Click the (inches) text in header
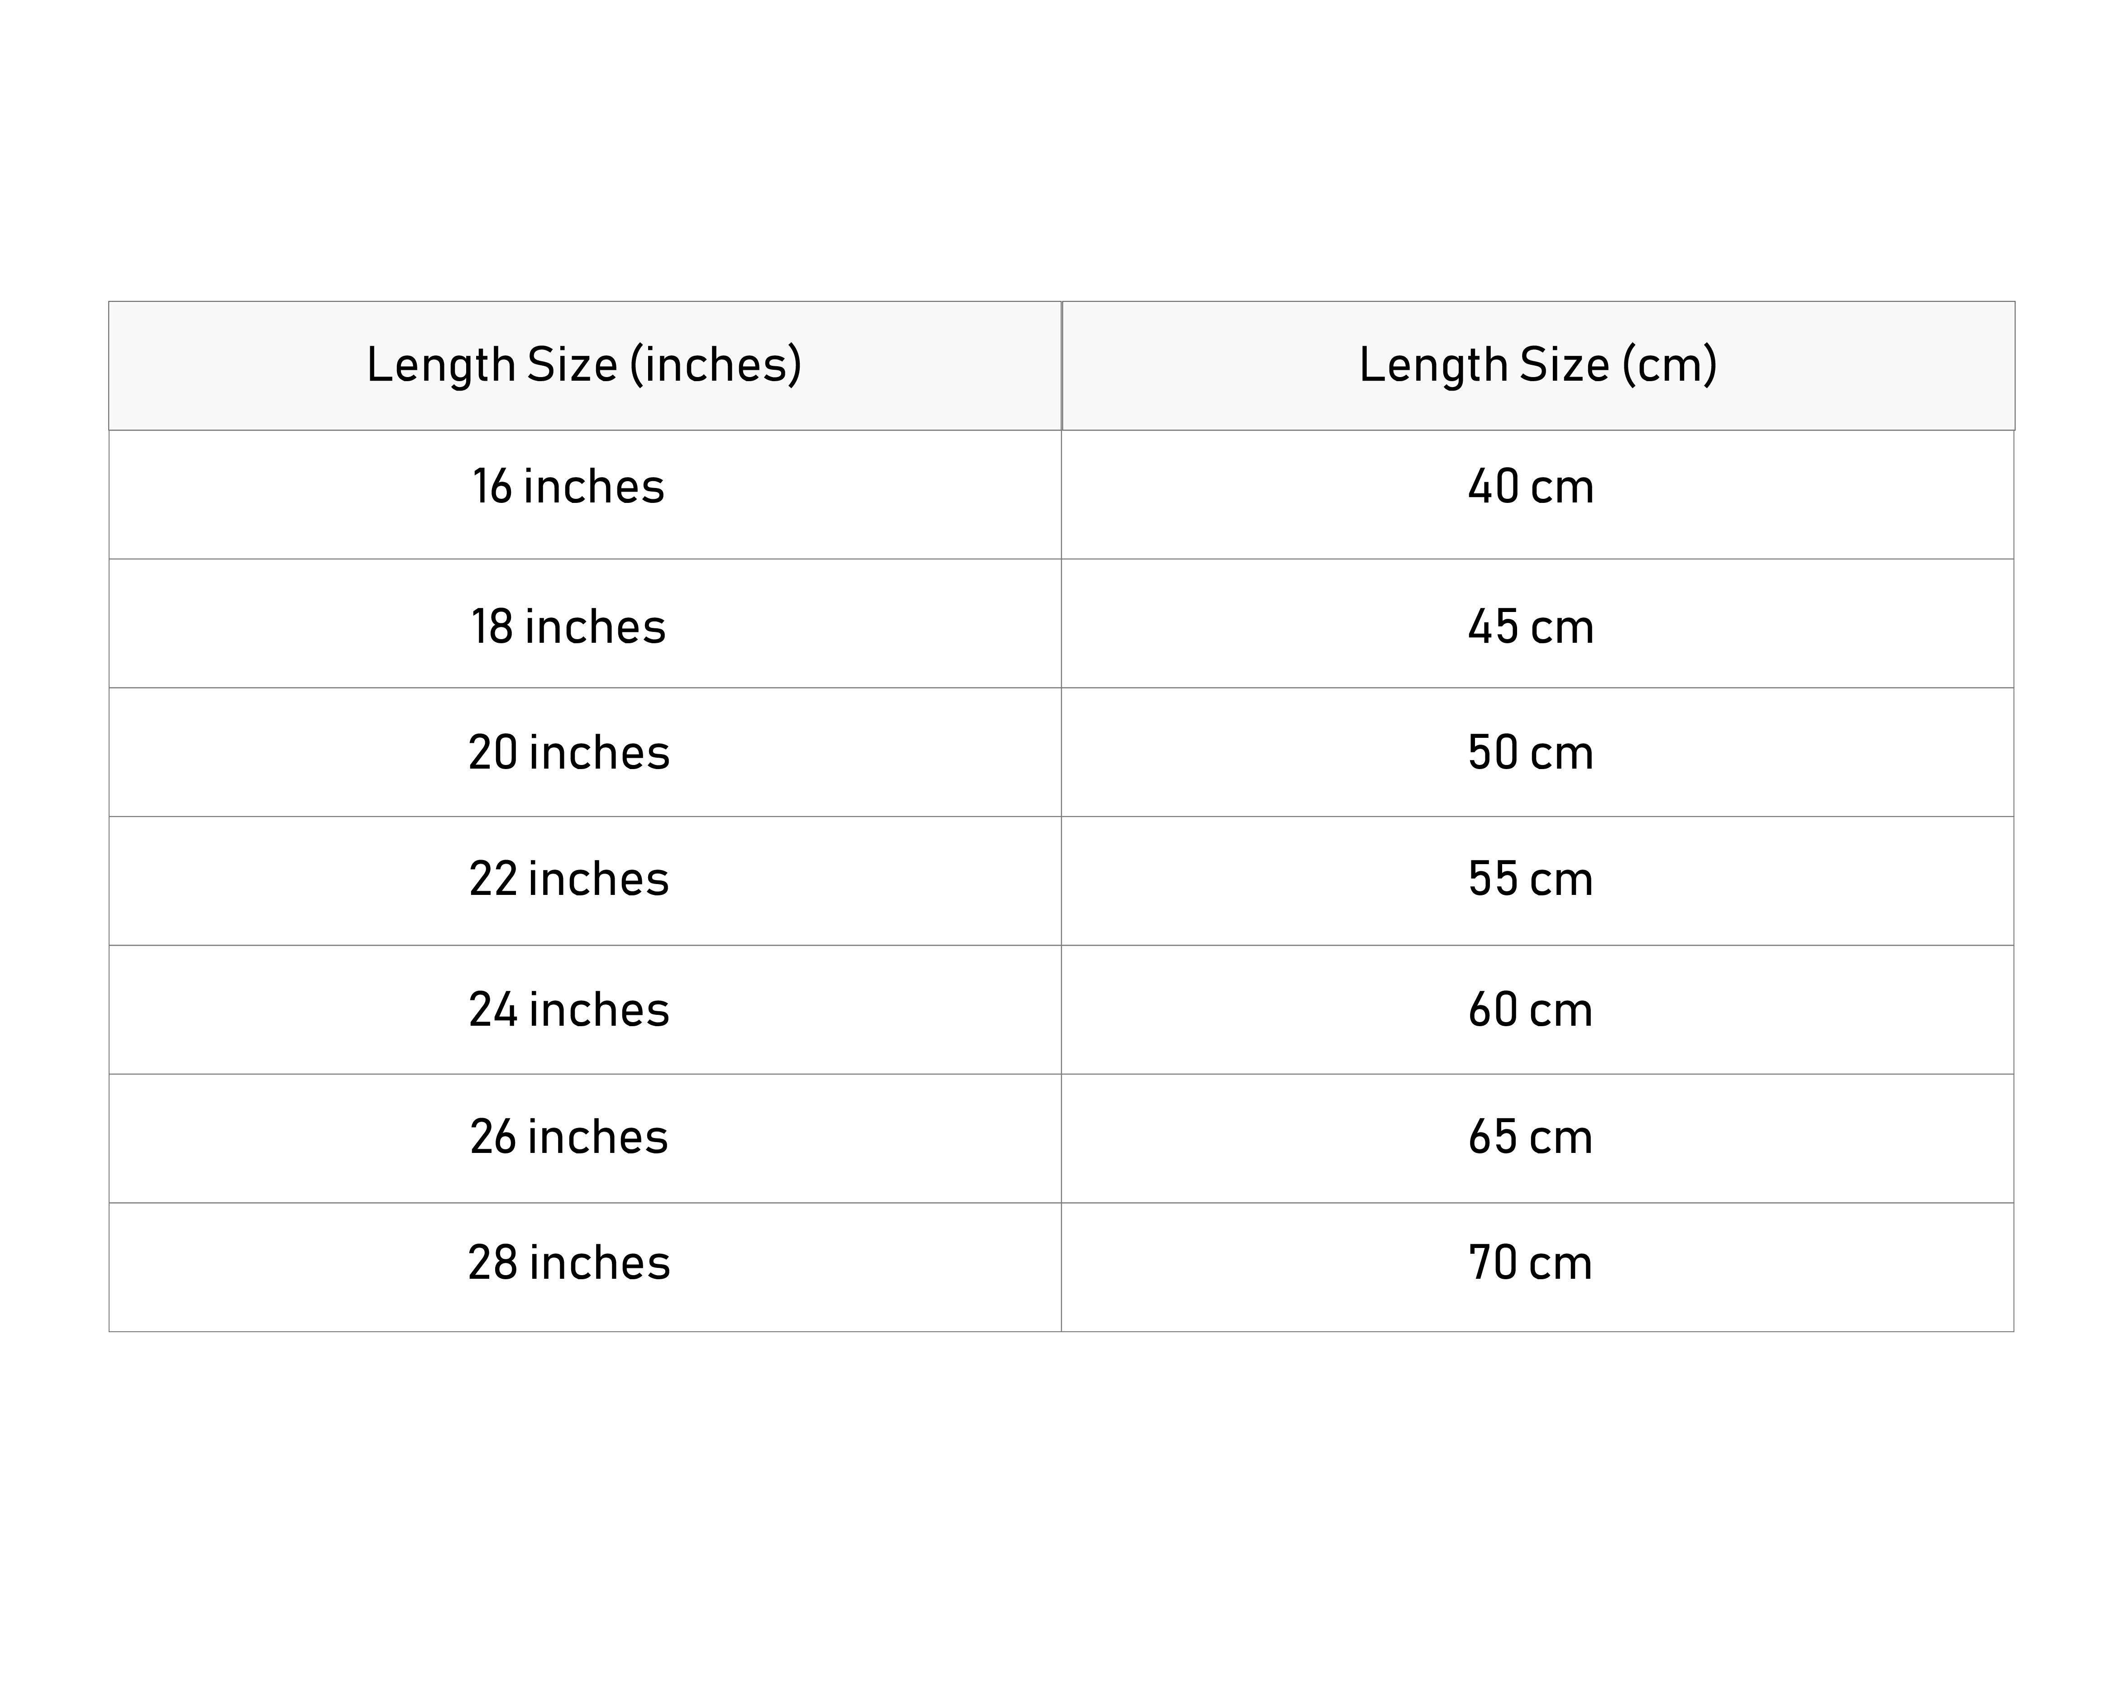The image size is (2124, 1702). tap(716, 365)
